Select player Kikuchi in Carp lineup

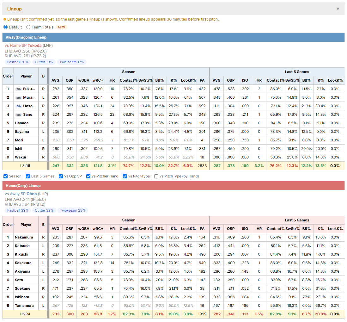21,254
